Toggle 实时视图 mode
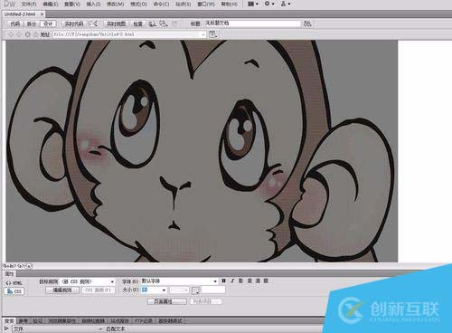This screenshot has width=452, height=333. pos(116,24)
